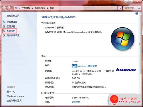Click 联机支持 website link
This screenshot has height=107, width=143.
pyautogui.click(x=76, y=102)
